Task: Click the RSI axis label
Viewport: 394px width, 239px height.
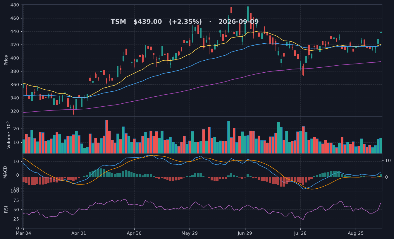Action: click(6, 209)
